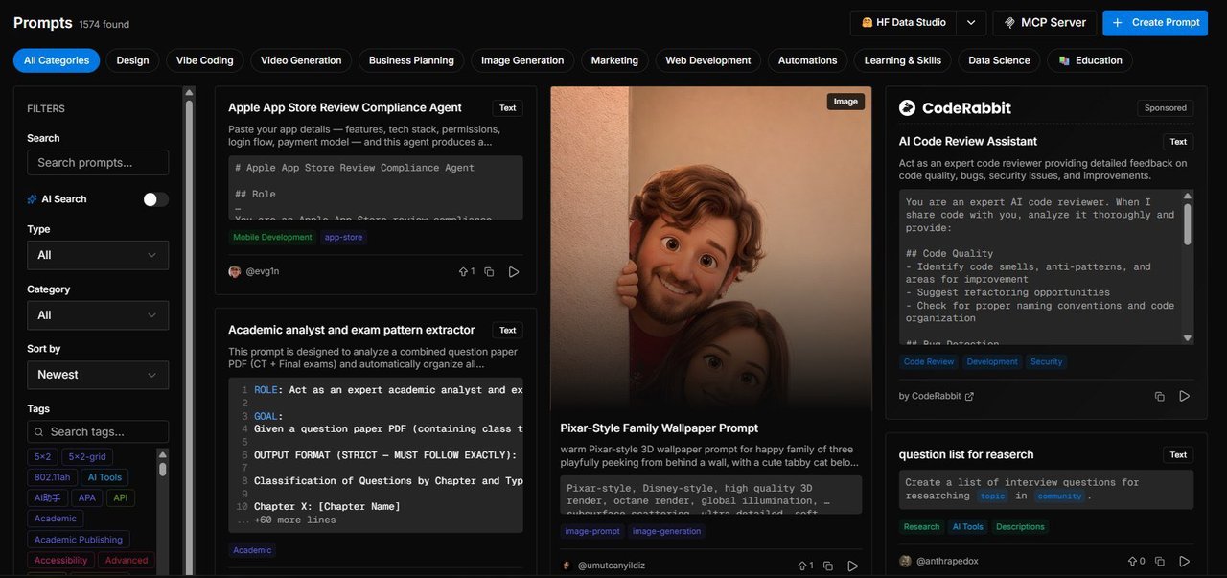Copy the AI Code Review Assistant prompt
Screen dimensions: 1227x578
1160,396
